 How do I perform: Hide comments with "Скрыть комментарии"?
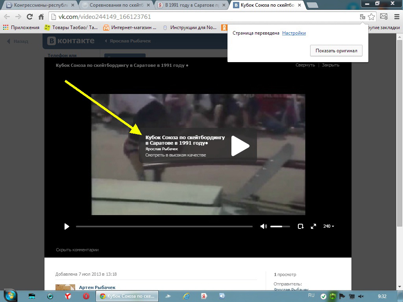[77, 250]
